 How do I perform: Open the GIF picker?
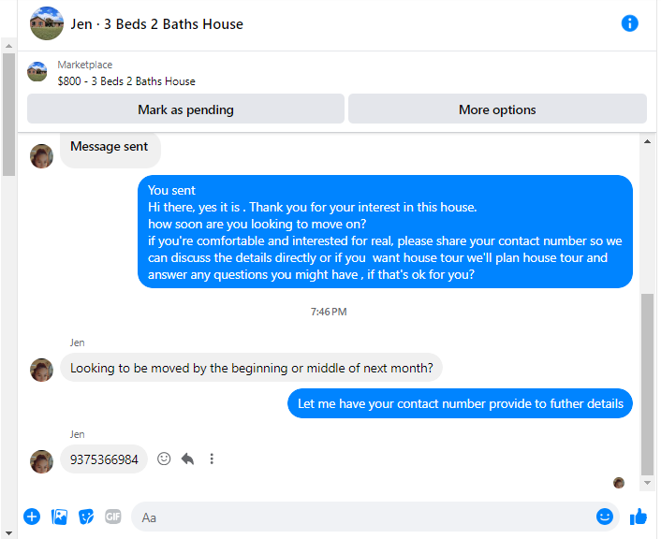pos(113,517)
